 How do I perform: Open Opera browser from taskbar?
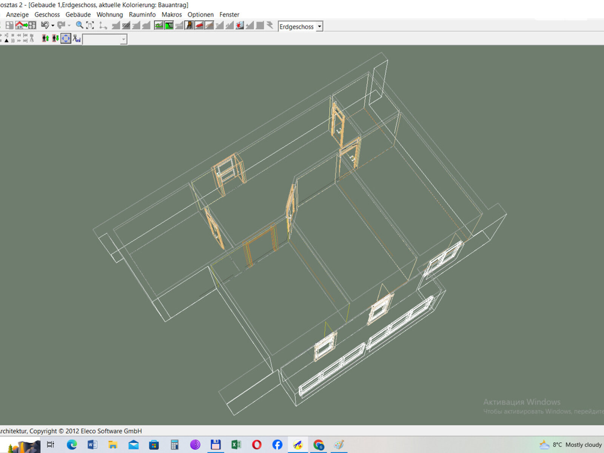click(x=257, y=445)
